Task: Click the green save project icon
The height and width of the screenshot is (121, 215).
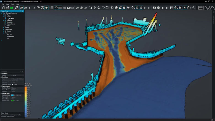Action: [x=12, y=8]
